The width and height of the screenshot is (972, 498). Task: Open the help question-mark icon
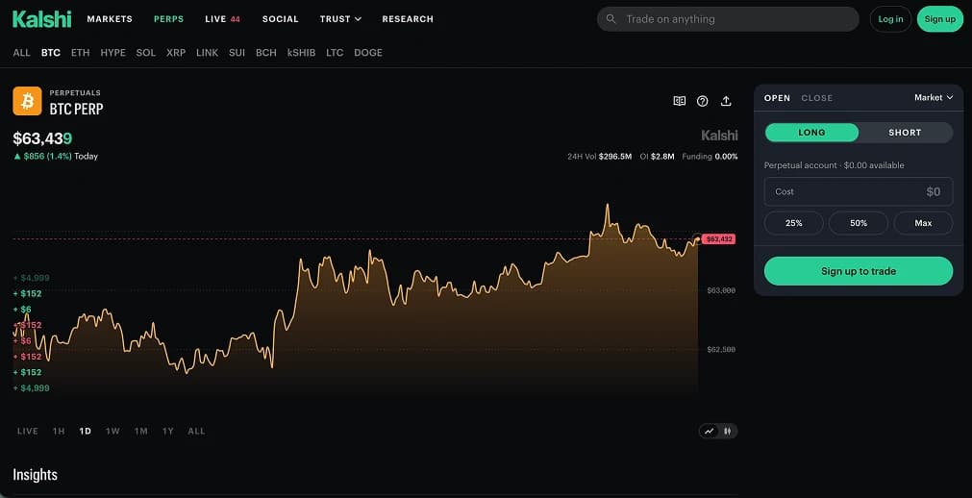tap(703, 101)
